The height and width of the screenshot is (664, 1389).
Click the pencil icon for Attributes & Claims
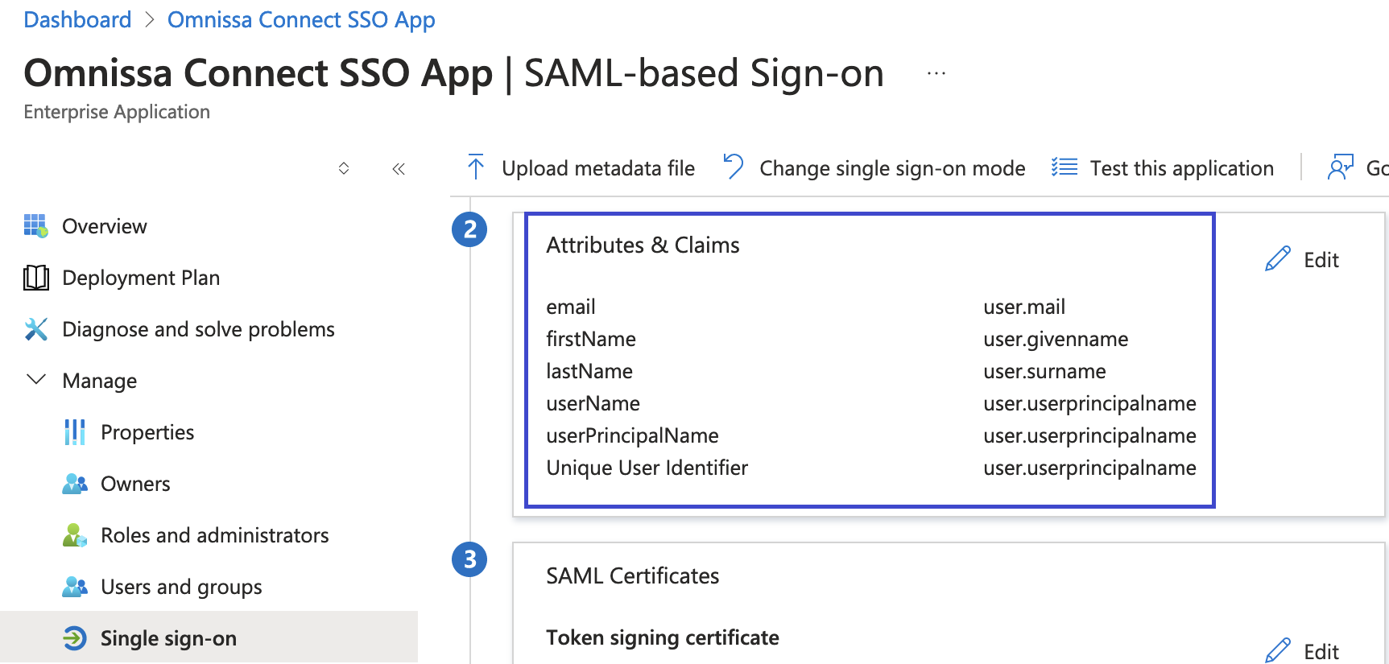1278,259
